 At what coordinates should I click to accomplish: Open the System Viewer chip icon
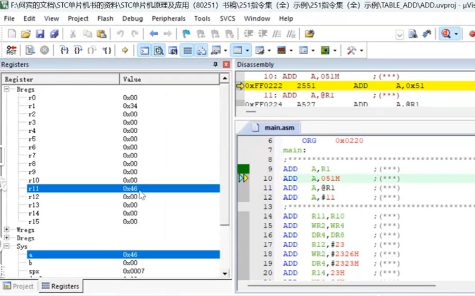click(325, 50)
